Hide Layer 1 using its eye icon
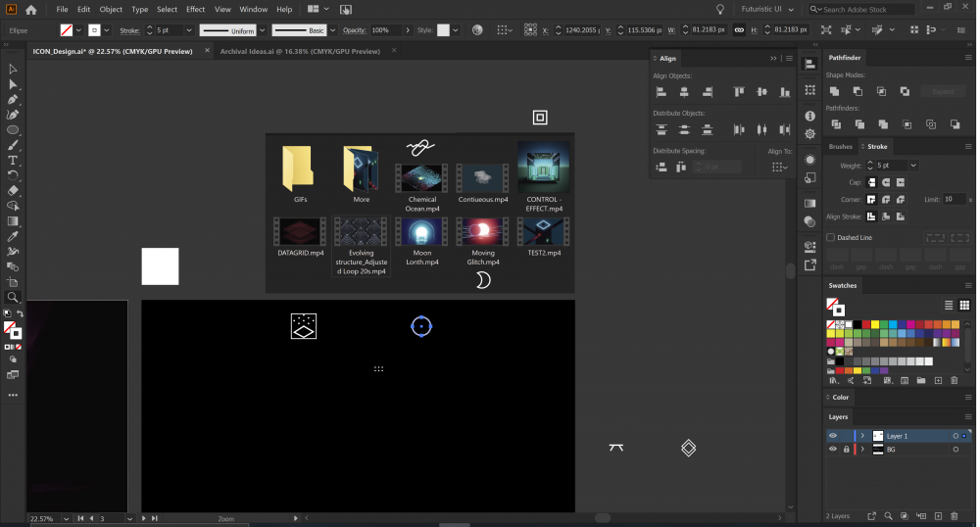This screenshot has width=980, height=527. 833,435
